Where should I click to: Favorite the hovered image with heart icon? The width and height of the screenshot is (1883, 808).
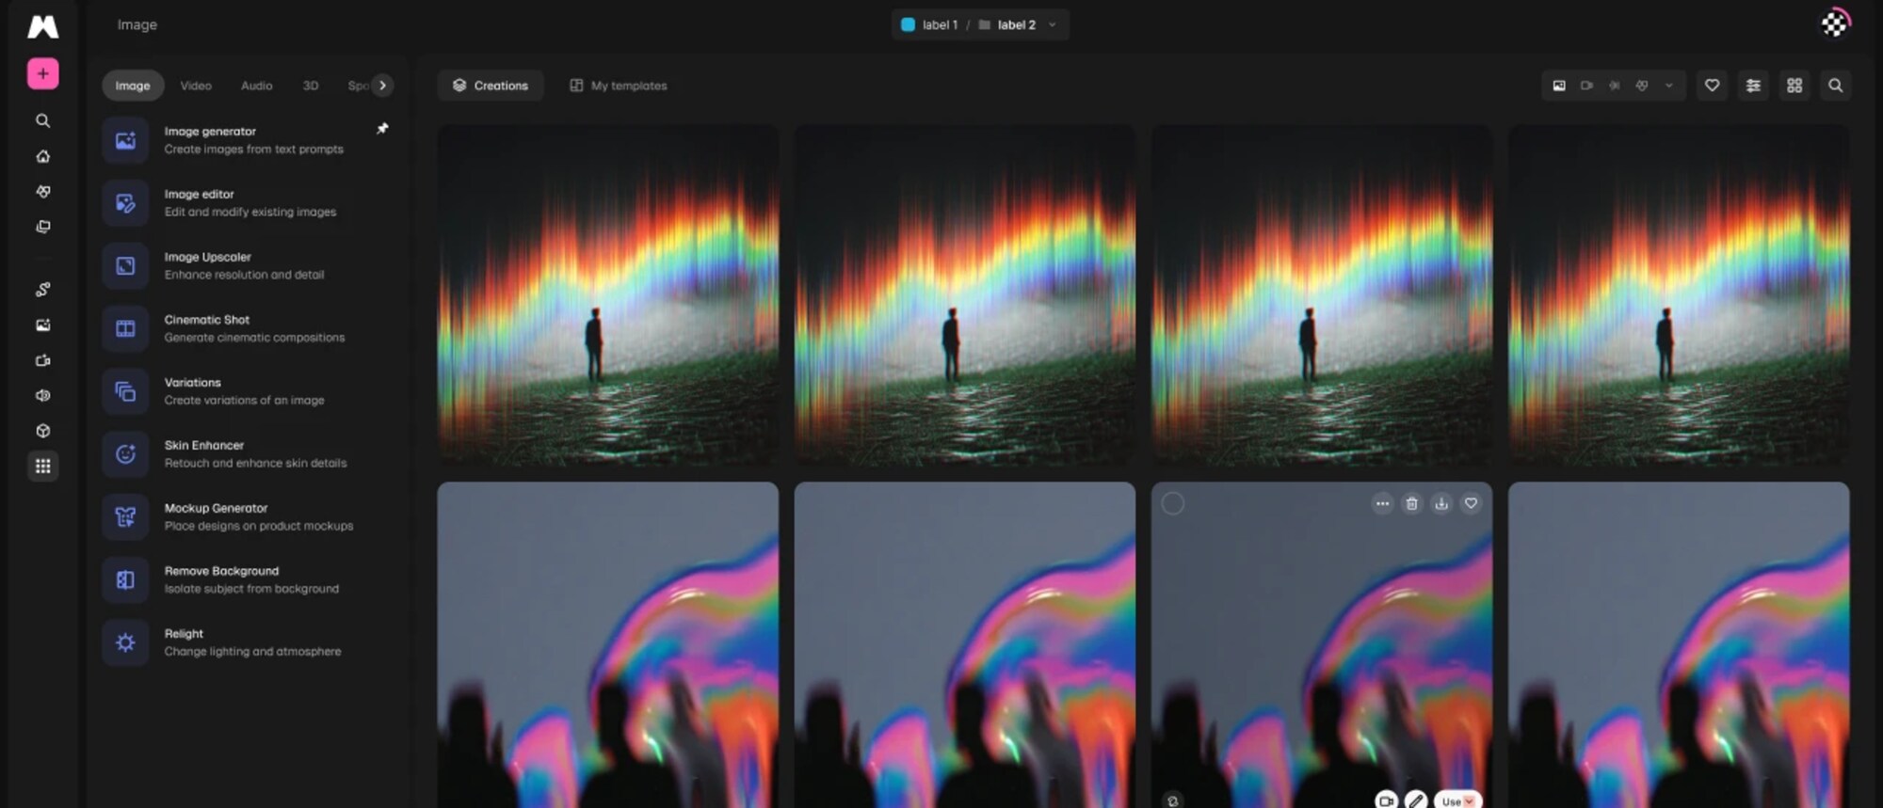coord(1471,504)
